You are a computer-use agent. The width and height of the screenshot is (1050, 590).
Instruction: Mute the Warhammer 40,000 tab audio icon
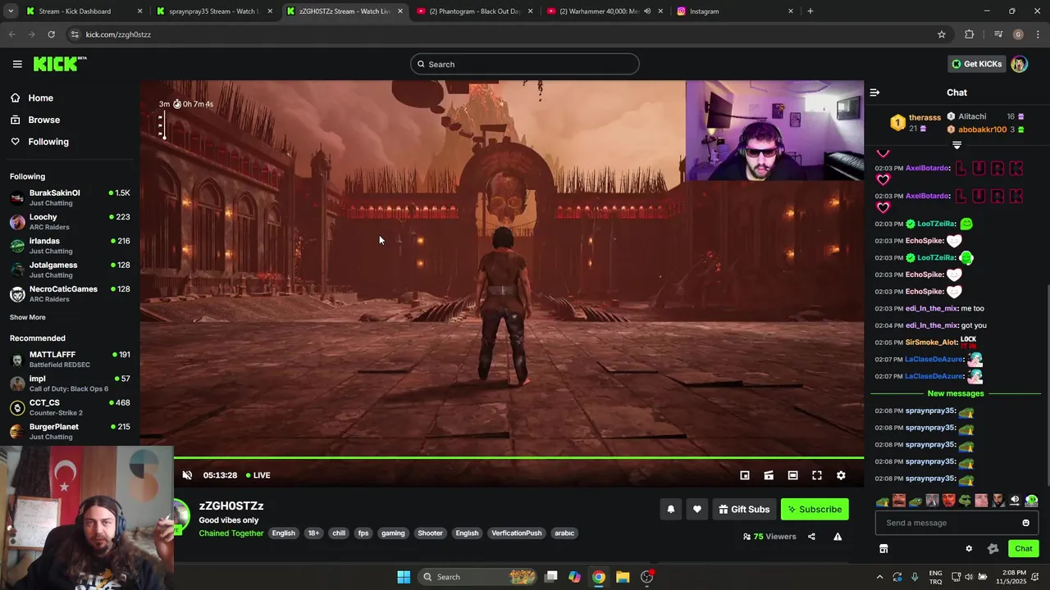pos(647,11)
